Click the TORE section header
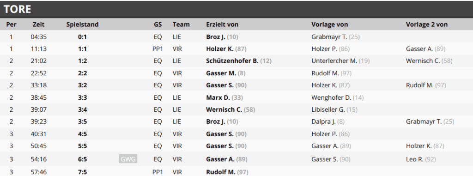This screenshot has height=176, width=473. click(x=18, y=9)
